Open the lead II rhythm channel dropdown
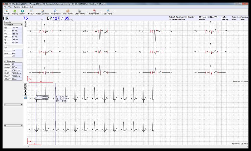 [x=13, y=104]
